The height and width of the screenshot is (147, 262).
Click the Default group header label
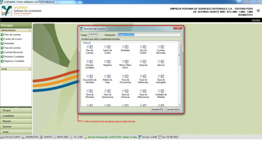click(87, 43)
